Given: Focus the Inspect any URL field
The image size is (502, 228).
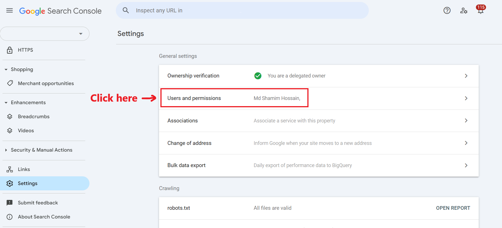Looking at the screenshot, I should click(x=242, y=10).
